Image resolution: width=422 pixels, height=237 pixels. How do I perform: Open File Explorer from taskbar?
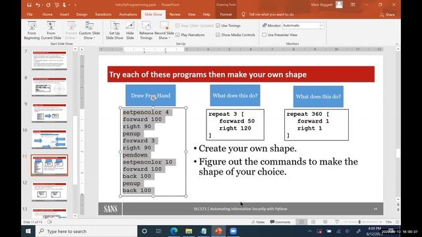(x=189, y=231)
